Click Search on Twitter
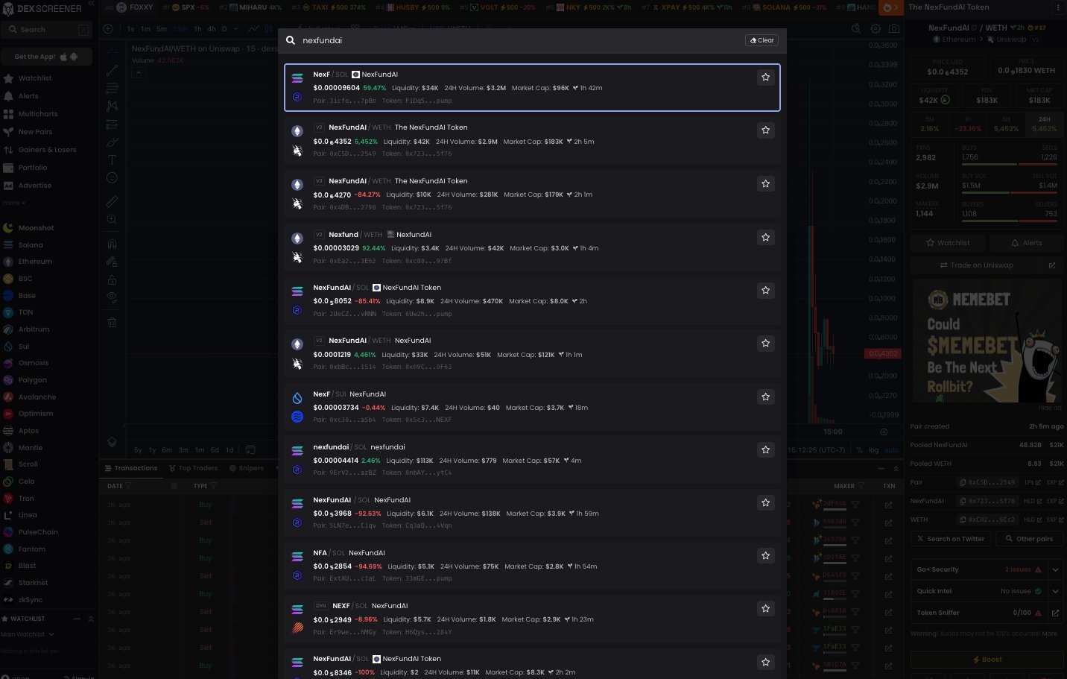The height and width of the screenshot is (679, 1067). 950,539
